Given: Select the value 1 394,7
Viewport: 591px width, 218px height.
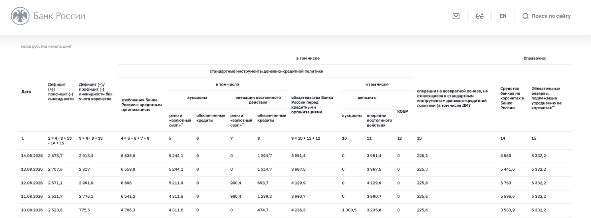Looking at the screenshot, I should [264, 156].
